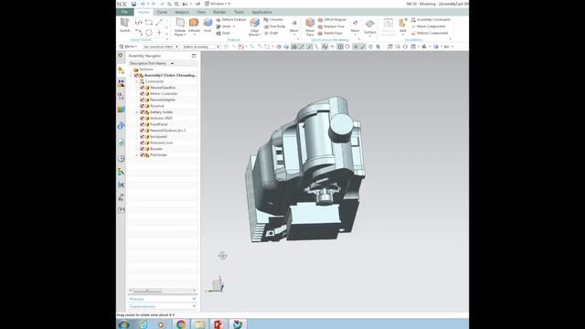Select the Edge Blend tool
585x329 pixels.
point(254,27)
